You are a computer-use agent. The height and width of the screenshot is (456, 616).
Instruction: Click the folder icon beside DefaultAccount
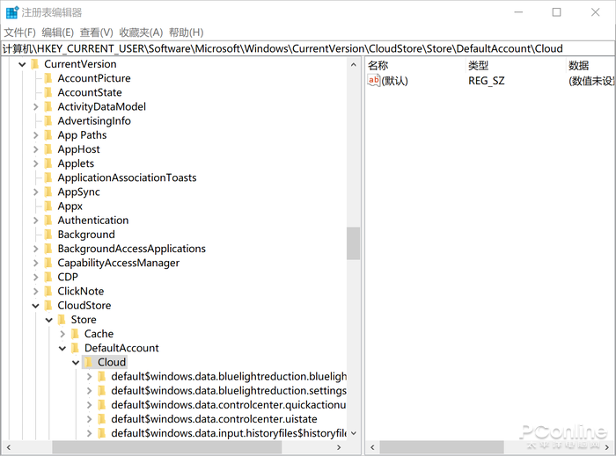click(75, 348)
